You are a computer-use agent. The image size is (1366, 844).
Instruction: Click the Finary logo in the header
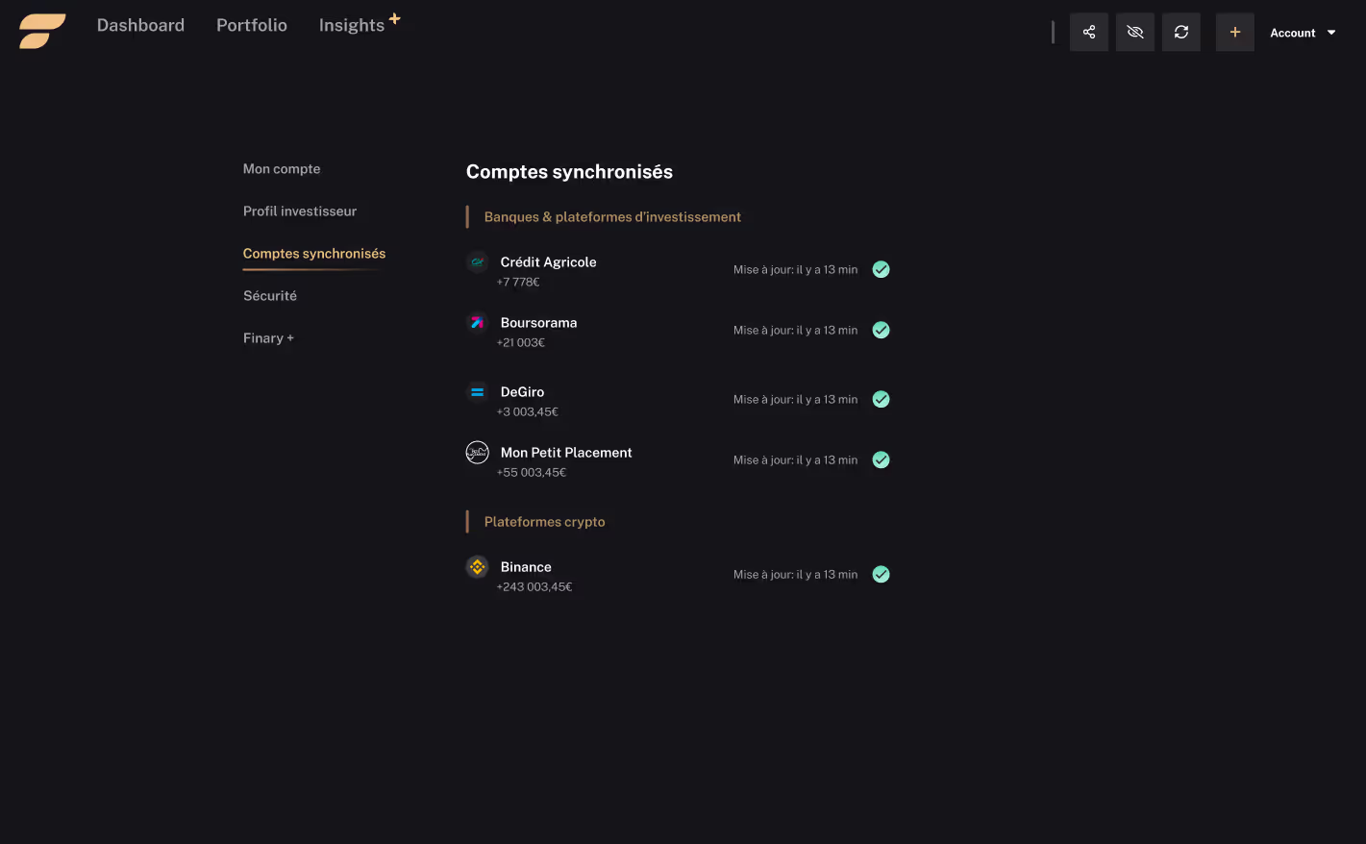click(42, 31)
